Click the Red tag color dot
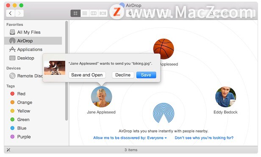 (x=12, y=94)
